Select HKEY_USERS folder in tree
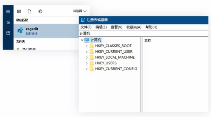This screenshot has height=117, width=211. (106, 63)
